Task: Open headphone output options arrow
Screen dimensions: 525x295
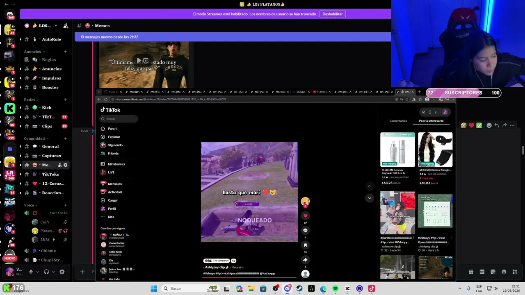Action: 53,272
